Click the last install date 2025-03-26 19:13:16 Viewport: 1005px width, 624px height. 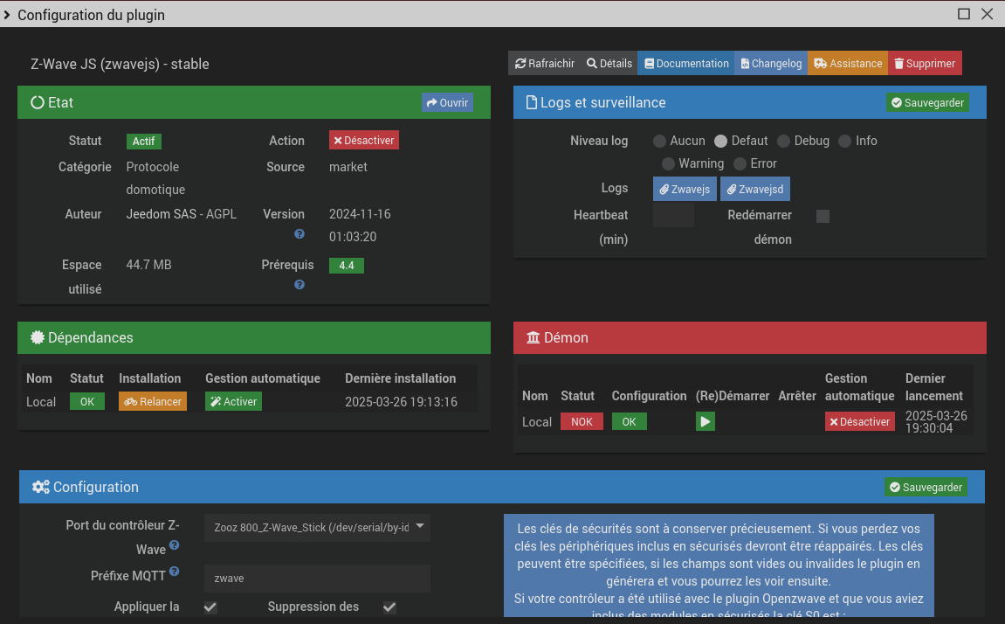(x=402, y=402)
